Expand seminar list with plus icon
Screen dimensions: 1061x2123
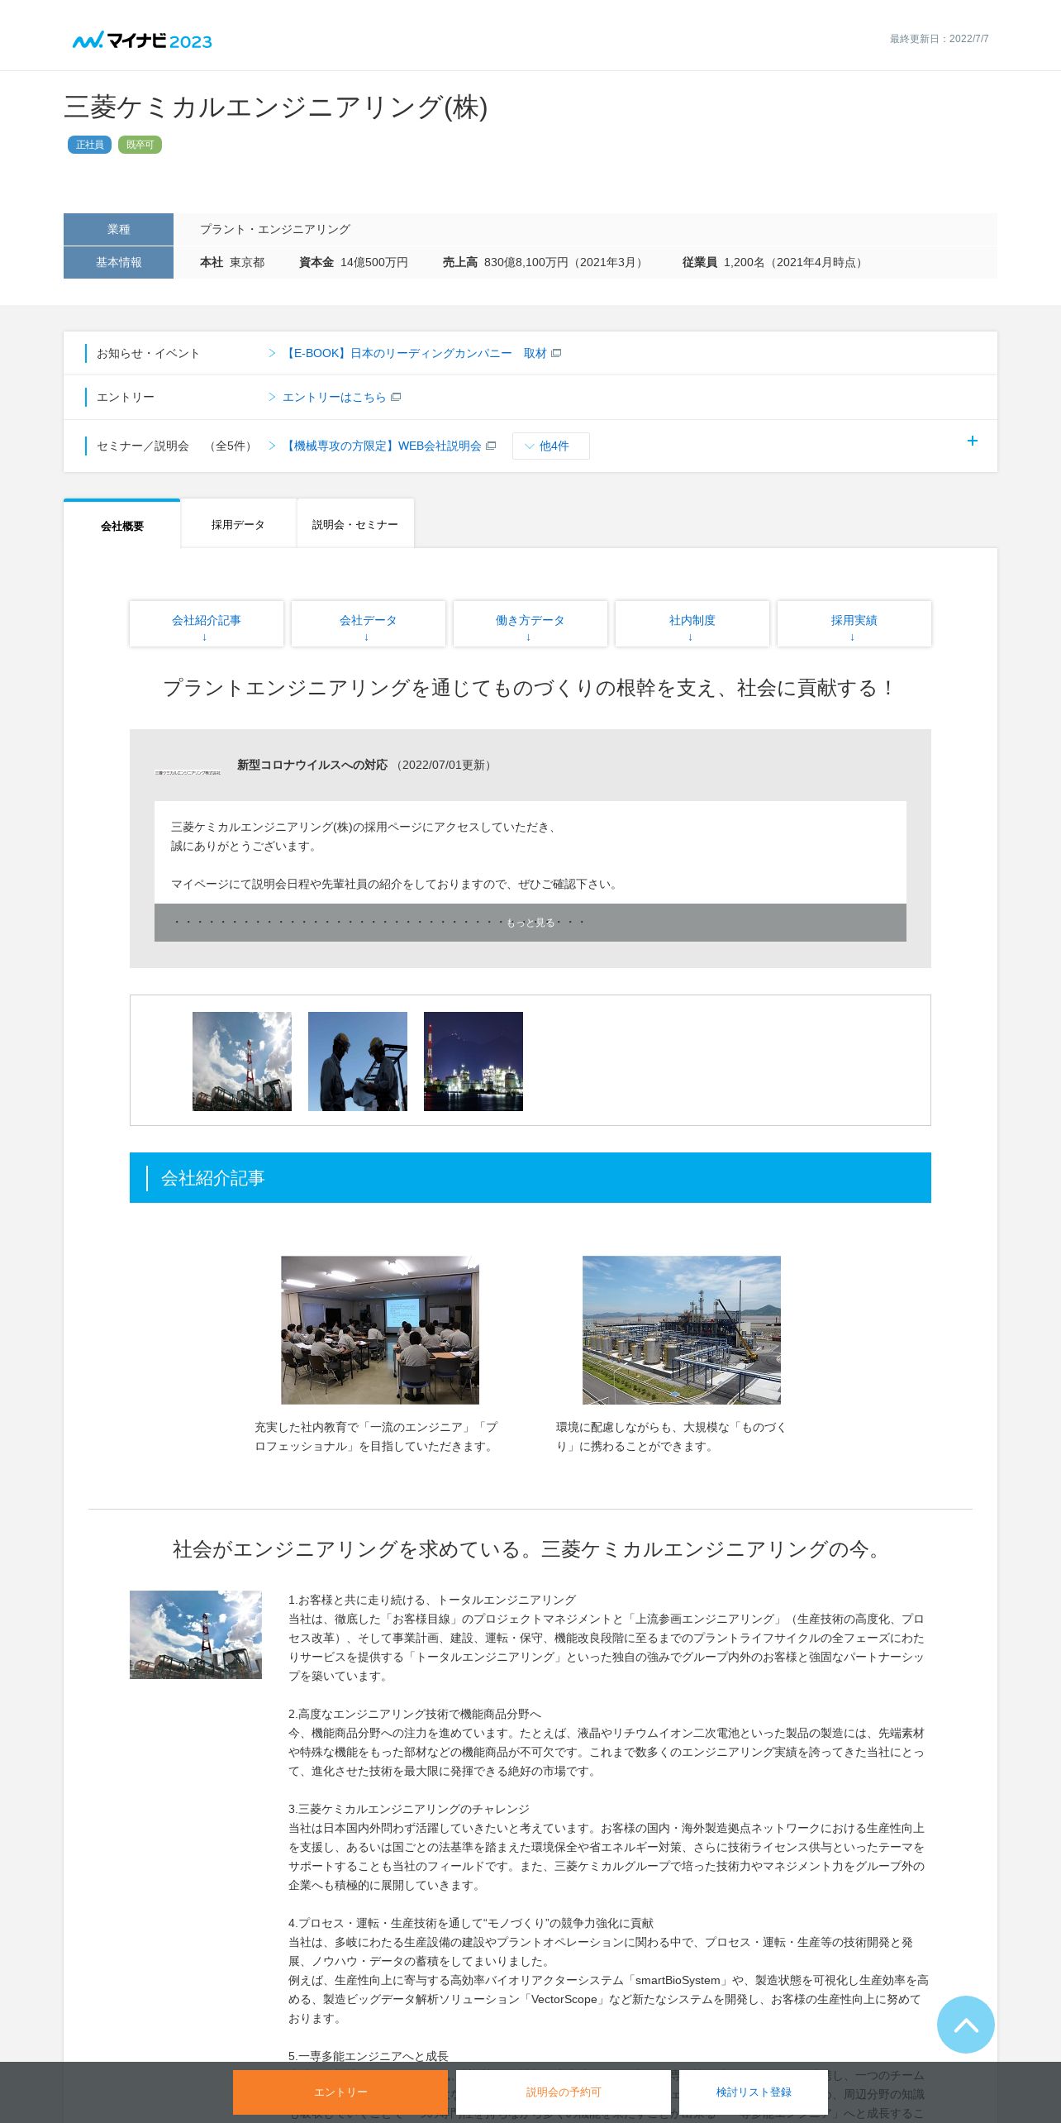(x=972, y=441)
